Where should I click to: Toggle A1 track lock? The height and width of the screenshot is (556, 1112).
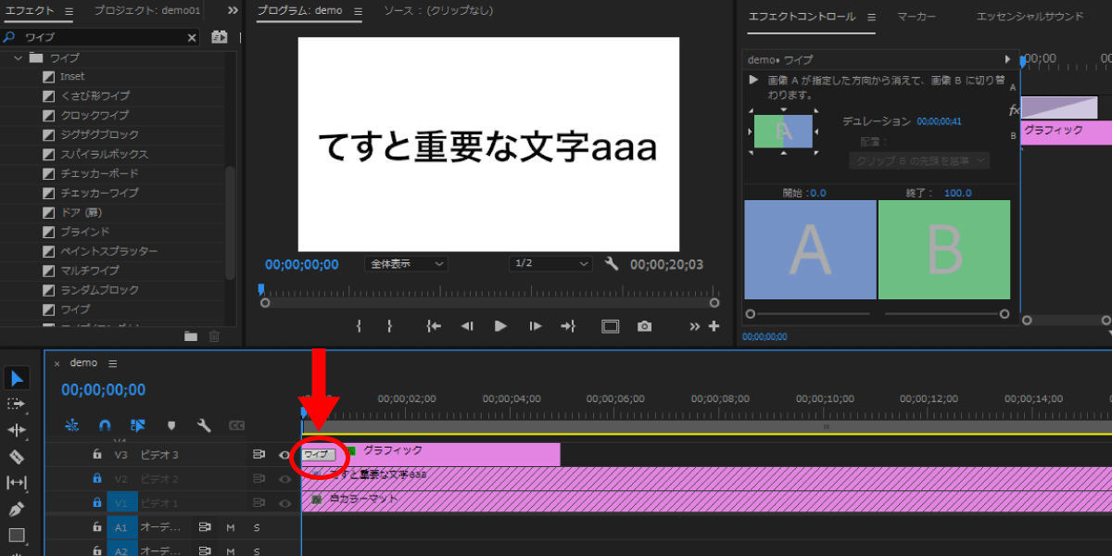tap(96, 526)
